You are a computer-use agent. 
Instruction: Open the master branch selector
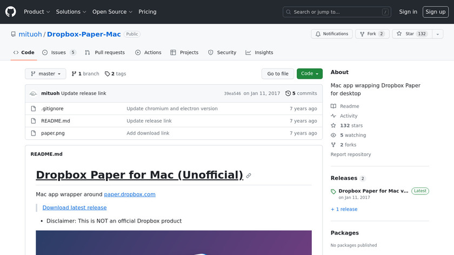point(45,73)
